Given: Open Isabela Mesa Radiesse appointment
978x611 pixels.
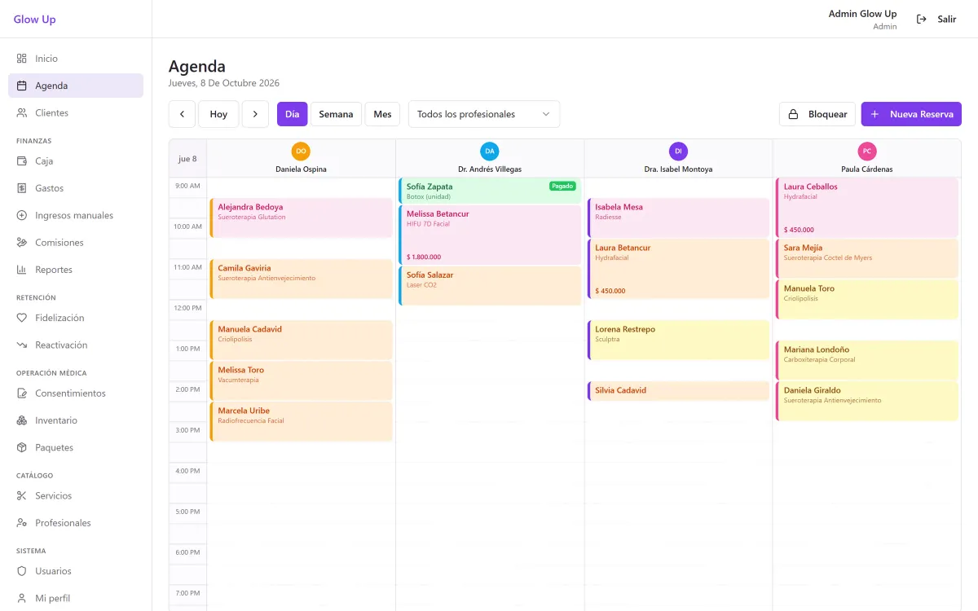Looking at the screenshot, I should (678, 218).
